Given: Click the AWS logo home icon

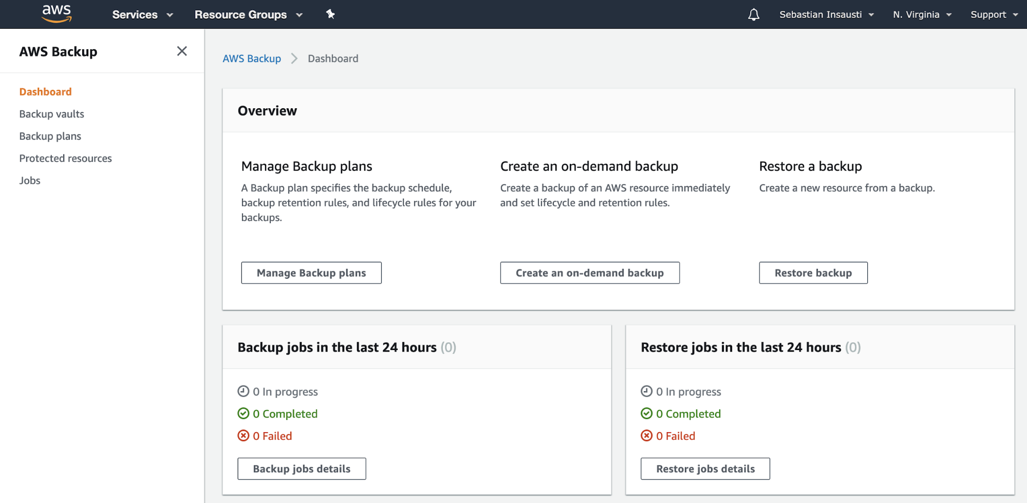Looking at the screenshot, I should point(57,14).
